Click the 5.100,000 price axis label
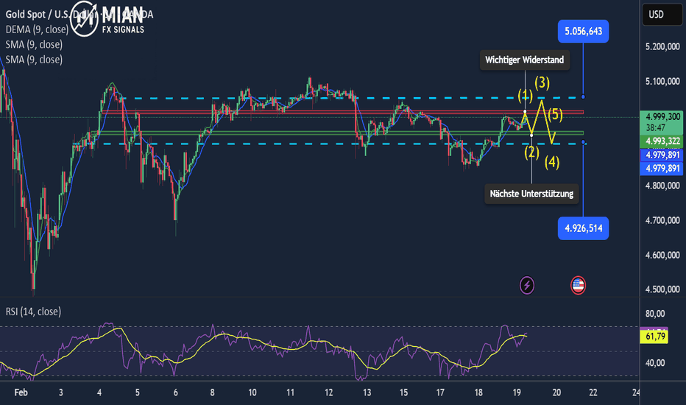The height and width of the screenshot is (405, 686). point(662,81)
